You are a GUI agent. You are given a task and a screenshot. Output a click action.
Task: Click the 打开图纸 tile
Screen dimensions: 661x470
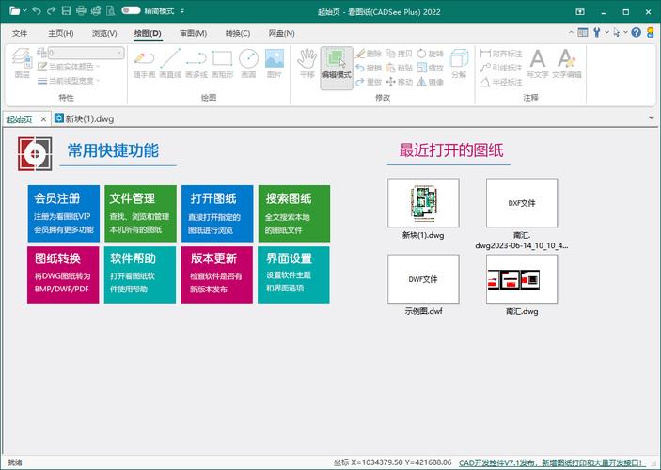217,213
